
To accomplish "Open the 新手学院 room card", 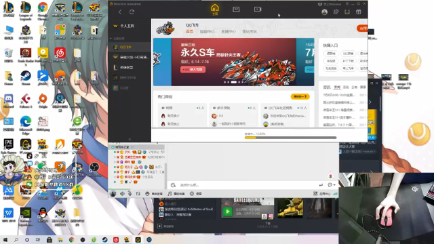I will pos(233,116).
